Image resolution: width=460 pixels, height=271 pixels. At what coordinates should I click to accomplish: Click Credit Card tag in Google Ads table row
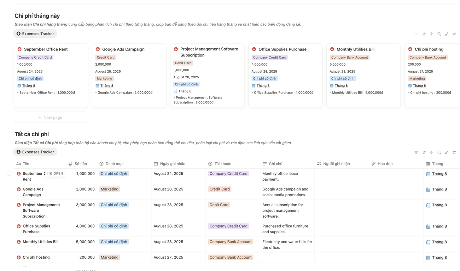[220, 189]
